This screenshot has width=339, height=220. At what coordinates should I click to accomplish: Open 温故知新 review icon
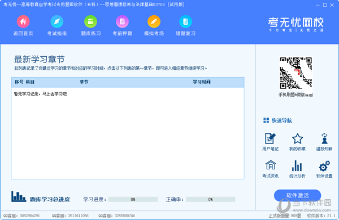tap(324, 138)
